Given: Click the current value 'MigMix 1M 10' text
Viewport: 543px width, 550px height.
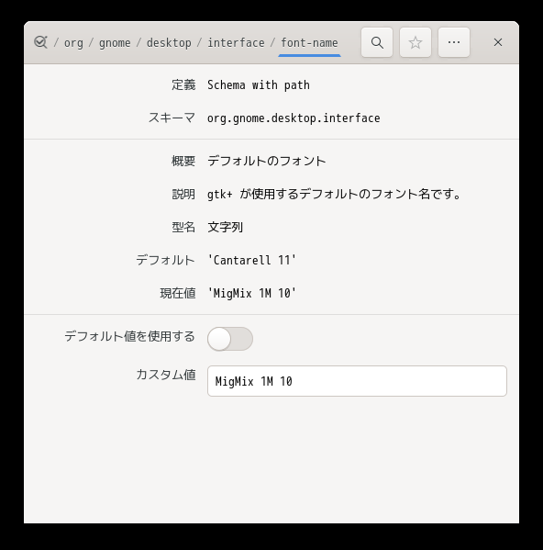Looking at the screenshot, I should coord(252,293).
